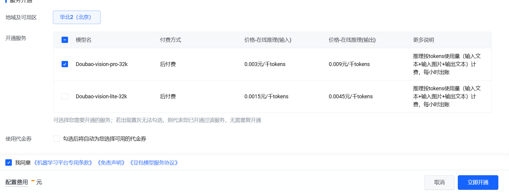
Task: Click the Doubao-vision-pro-32k model name
Action: (102, 64)
